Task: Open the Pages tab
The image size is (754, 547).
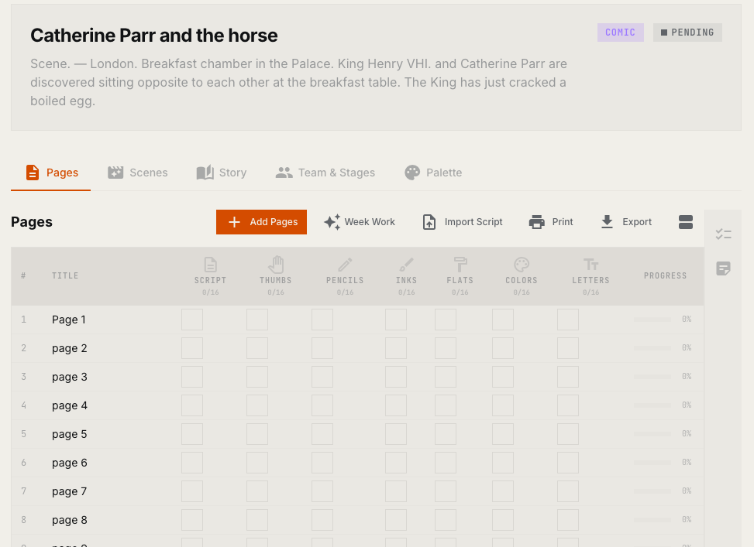Action: tap(51, 173)
